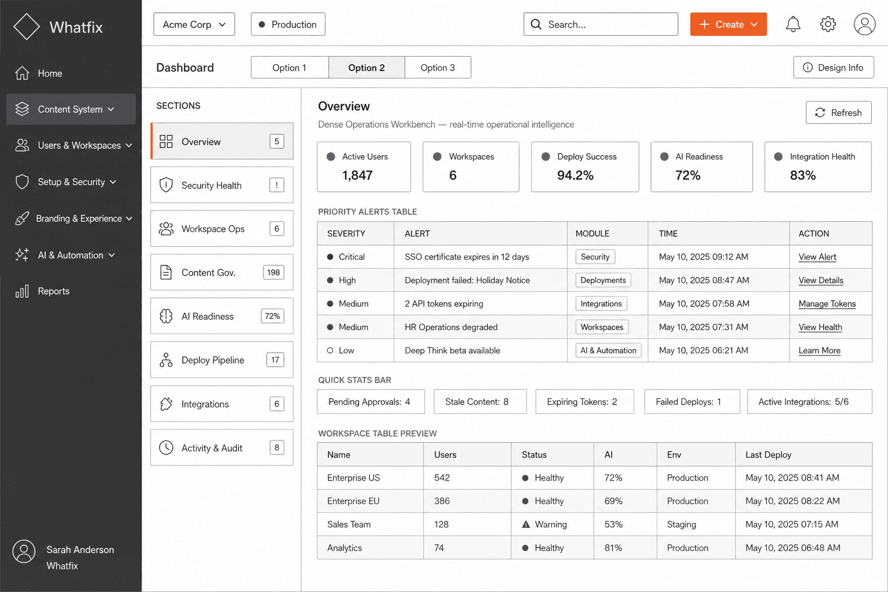Click the Deployments module tag
Screen dimensions: 888x592
(603, 280)
